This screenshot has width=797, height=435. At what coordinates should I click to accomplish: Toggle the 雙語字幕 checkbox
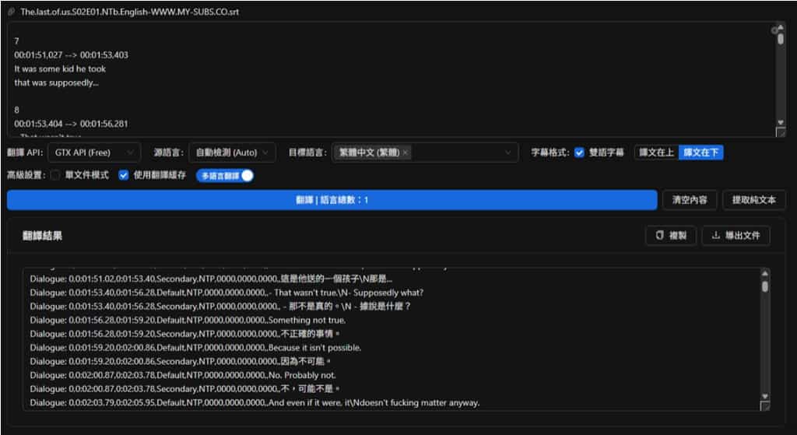[x=579, y=153]
